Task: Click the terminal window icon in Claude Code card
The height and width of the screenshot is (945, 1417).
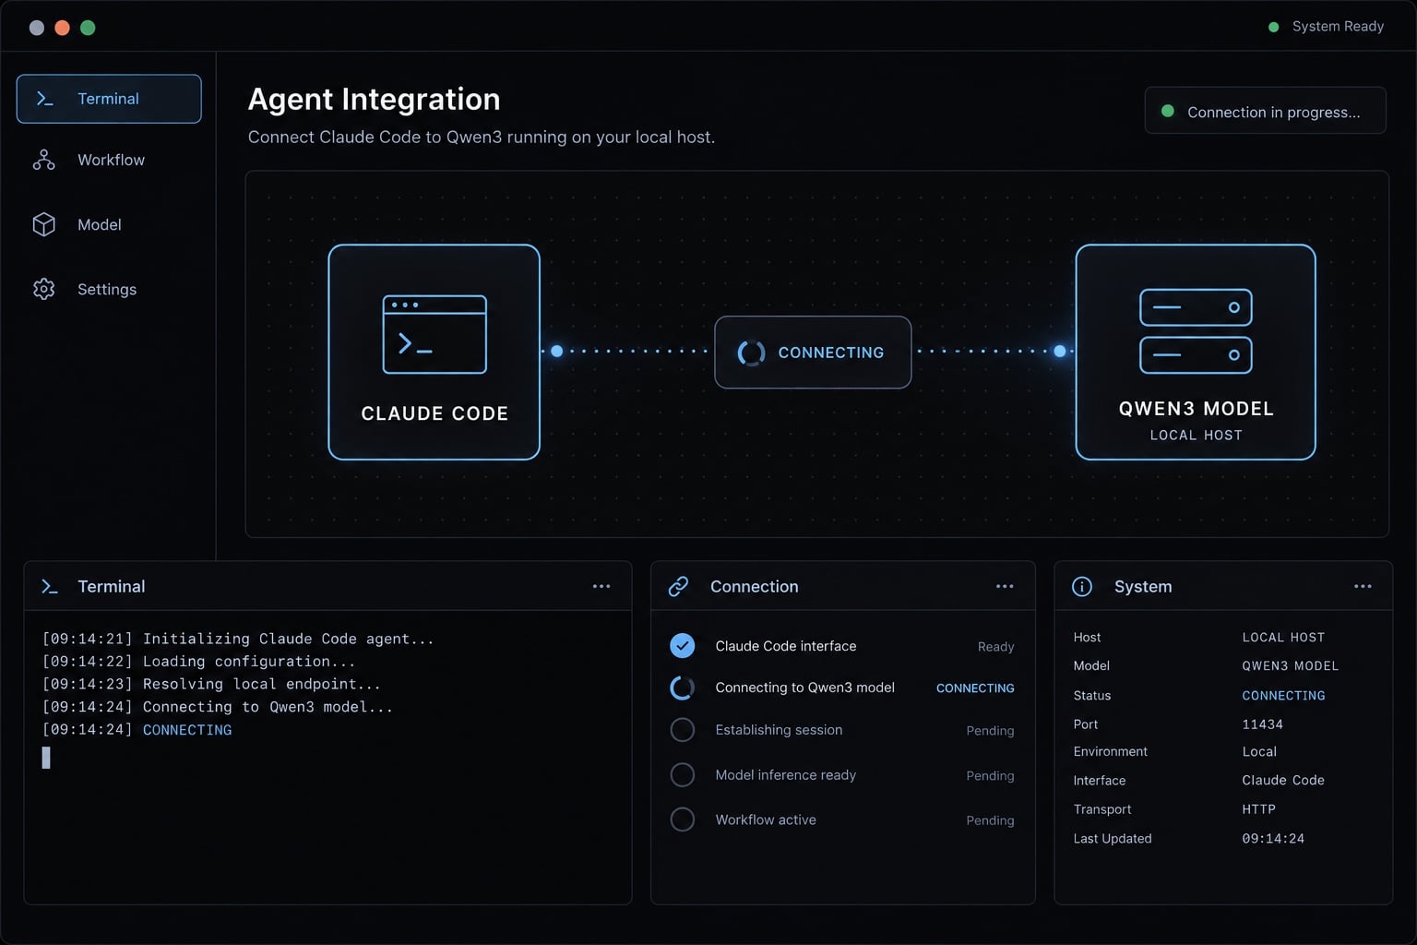Action: pos(435,334)
